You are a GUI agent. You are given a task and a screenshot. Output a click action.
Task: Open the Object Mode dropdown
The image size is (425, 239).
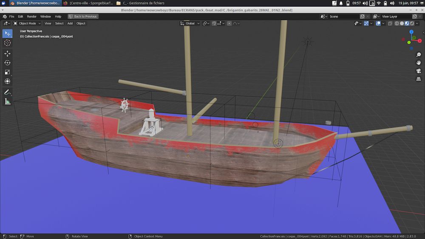click(27, 23)
